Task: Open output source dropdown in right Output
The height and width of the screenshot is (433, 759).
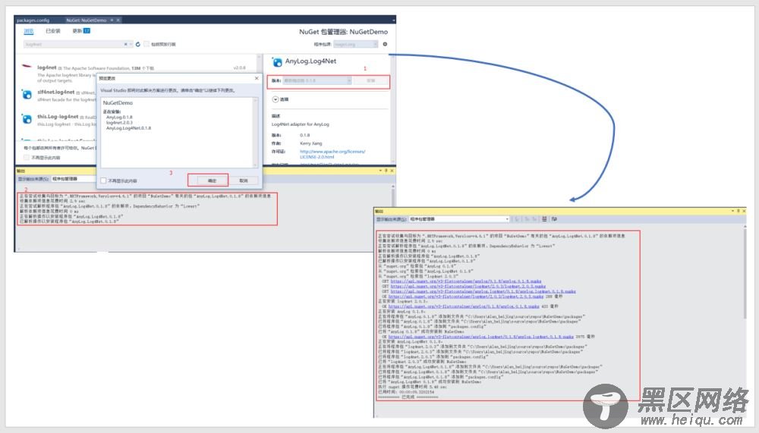Action: click(459, 219)
